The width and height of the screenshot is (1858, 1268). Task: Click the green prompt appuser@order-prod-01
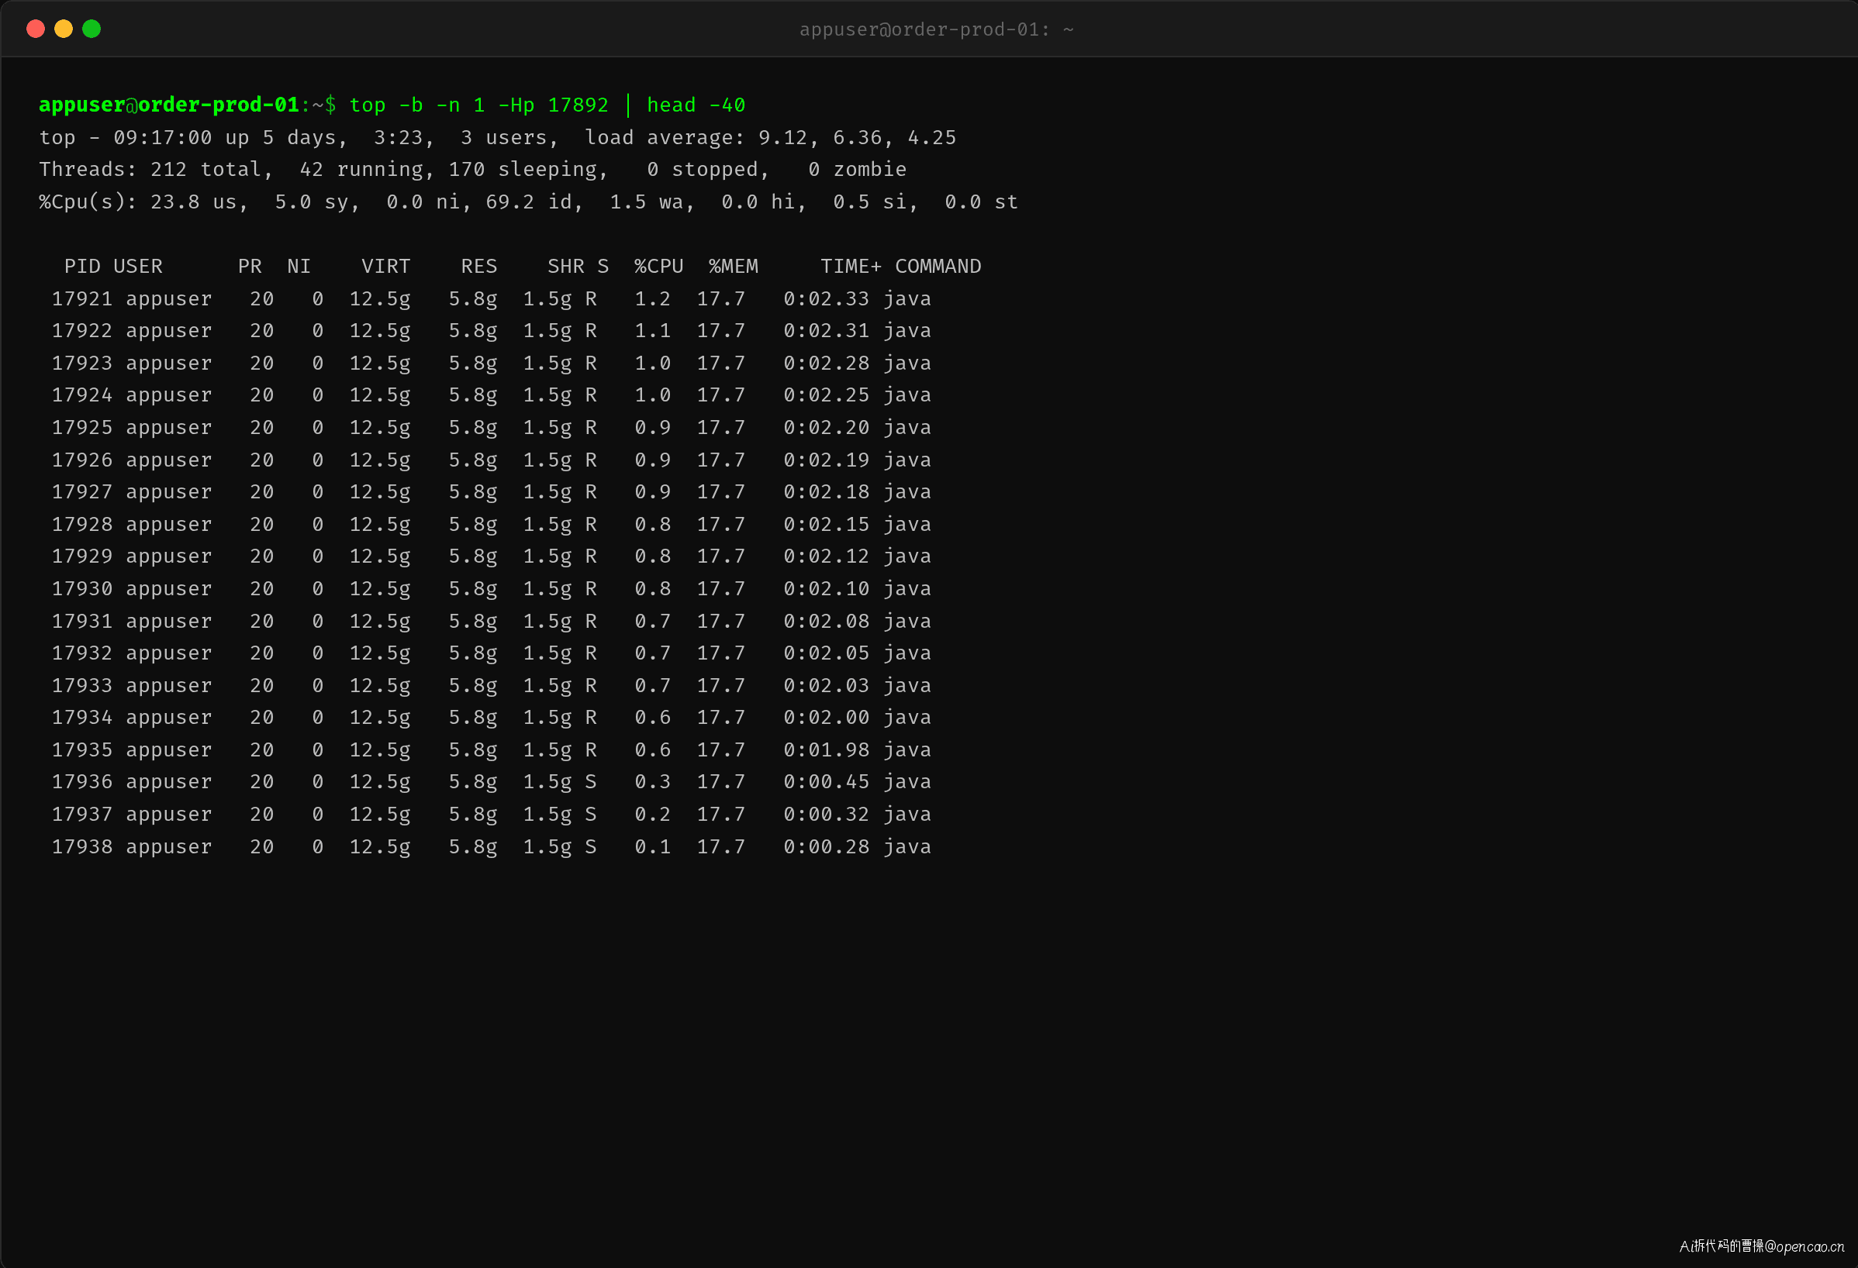pos(169,105)
